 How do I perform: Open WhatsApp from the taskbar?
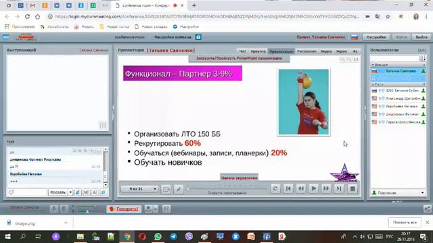158,237
